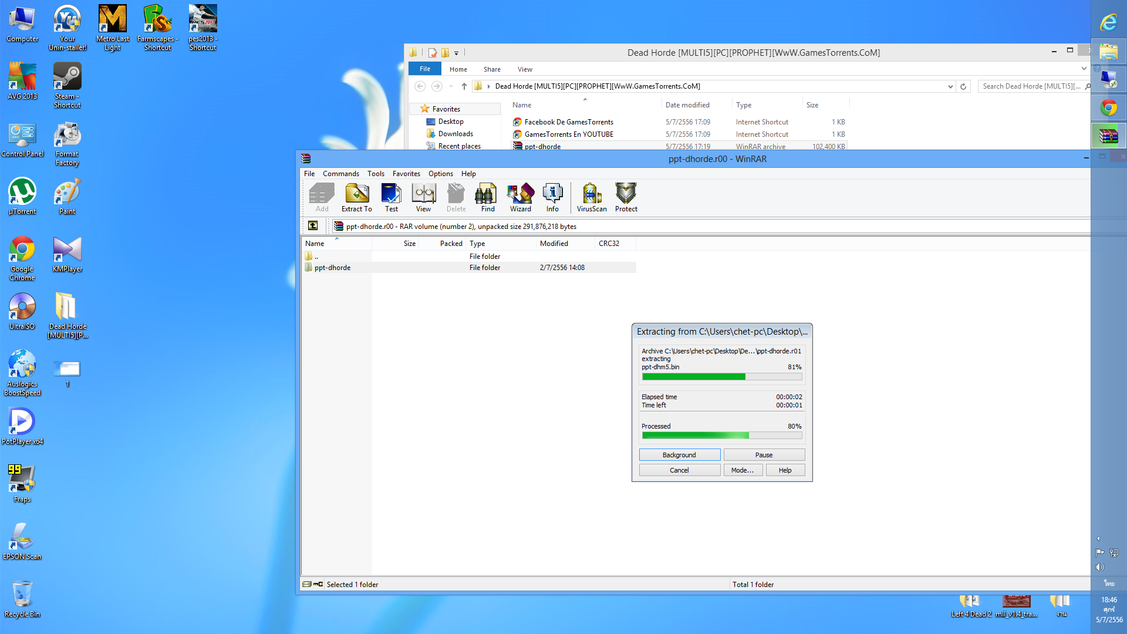Viewport: 1127px width, 634px height.
Task: Click the Protect archive icon
Action: point(626,197)
